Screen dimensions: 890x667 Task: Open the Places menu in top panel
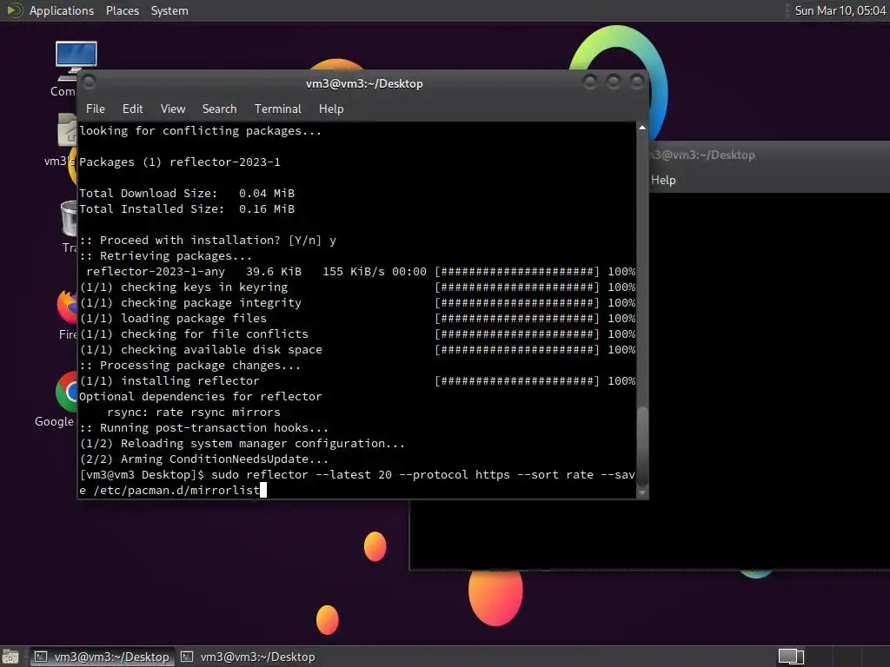[122, 10]
